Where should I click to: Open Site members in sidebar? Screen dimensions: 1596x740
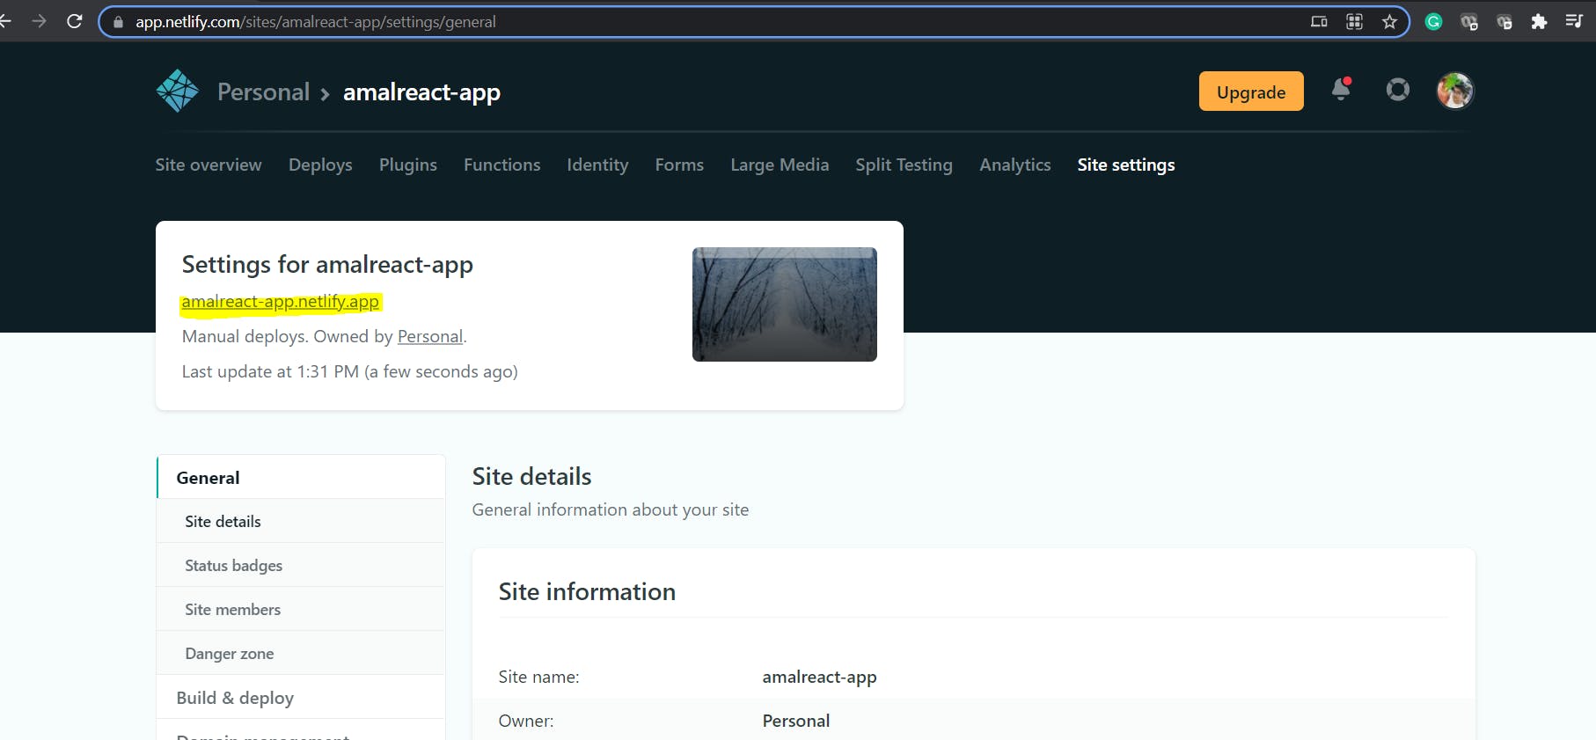coord(301,609)
